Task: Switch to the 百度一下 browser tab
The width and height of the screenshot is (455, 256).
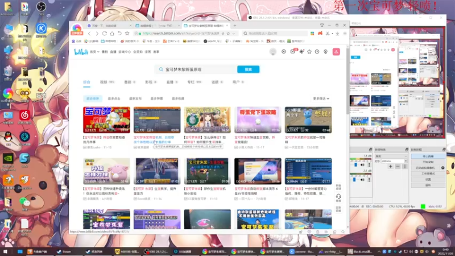Action: point(109,26)
